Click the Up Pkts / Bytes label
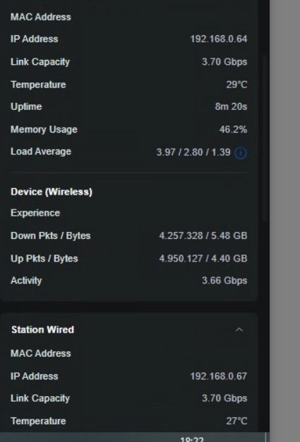Image resolution: width=300 pixels, height=442 pixels. click(x=44, y=259)
